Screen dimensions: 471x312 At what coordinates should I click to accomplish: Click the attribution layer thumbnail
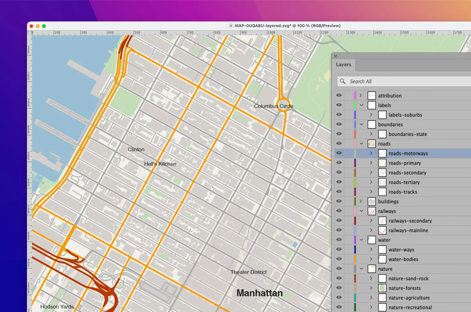point(372,95)
